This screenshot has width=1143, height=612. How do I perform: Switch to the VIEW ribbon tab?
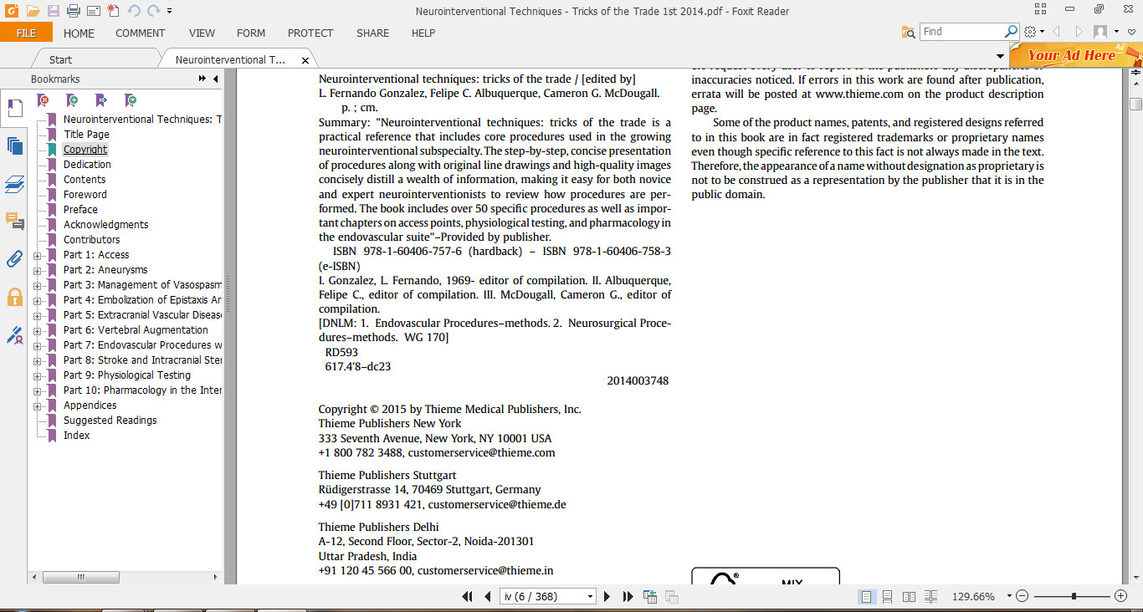[x=202, y=33]
